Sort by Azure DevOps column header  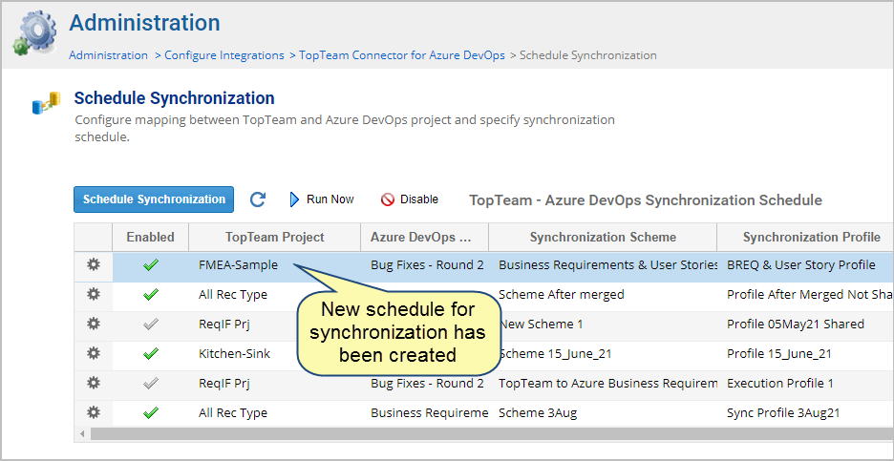[x=424, y=237]
